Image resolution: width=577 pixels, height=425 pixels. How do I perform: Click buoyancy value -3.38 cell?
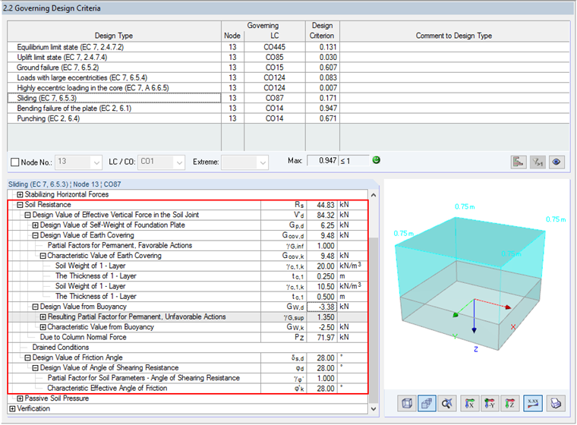322,307
